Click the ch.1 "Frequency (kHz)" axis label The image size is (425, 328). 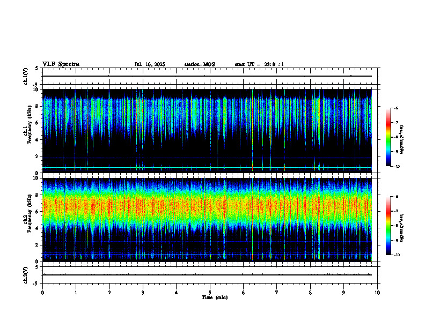30,125
